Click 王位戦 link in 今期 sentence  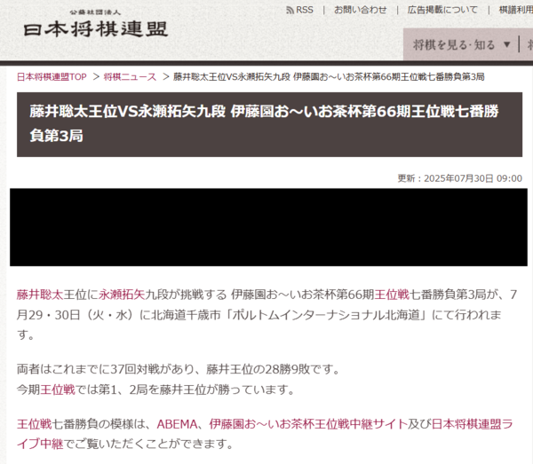pos(58,389)
